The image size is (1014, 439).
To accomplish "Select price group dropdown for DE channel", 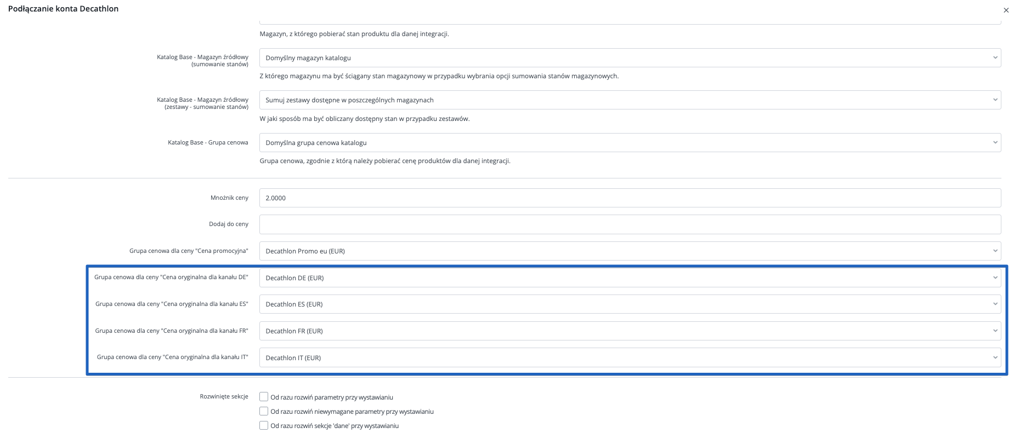I will [630, 278].
